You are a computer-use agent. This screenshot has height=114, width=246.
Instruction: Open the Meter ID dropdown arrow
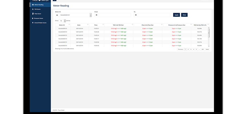pyautogui.click(x=91, y=15)
